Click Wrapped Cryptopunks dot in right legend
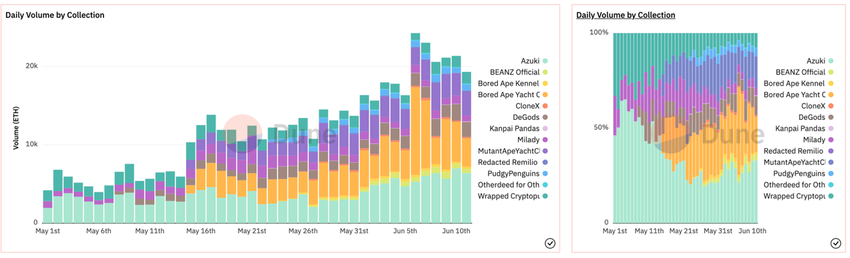The image size is (850, 258). (x=831, y=196)
